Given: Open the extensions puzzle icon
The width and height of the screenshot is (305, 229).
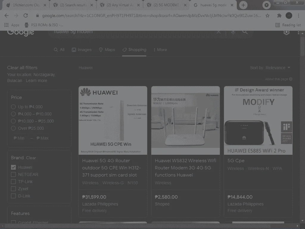Looking at the screenshot, I should point(279,16).
